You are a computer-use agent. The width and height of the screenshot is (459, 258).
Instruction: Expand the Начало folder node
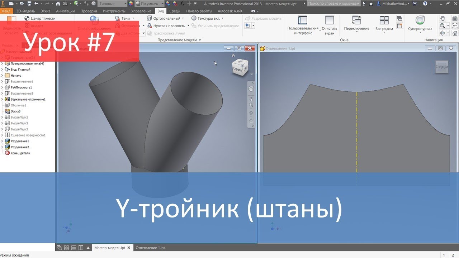(x=2, y=76)
